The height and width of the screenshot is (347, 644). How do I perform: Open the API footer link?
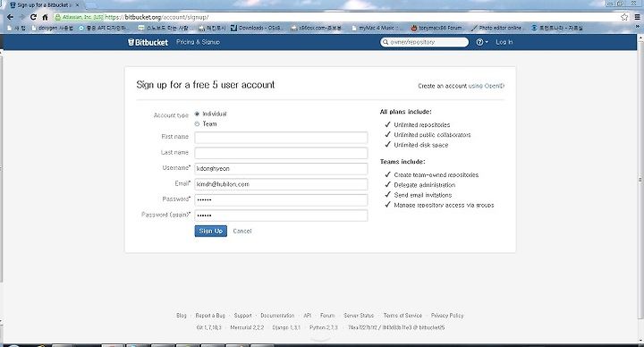307,316
